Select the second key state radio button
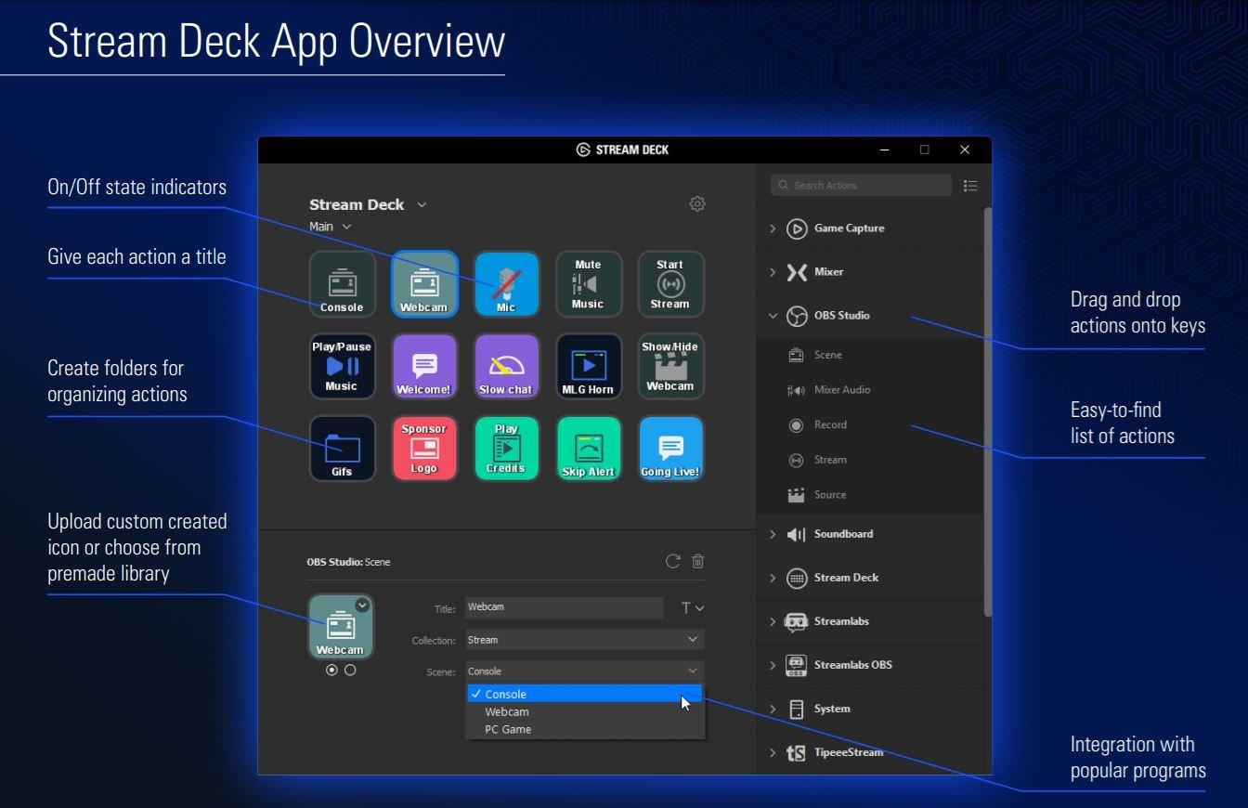This screenshot has width=1248, height=808. pyautogui.click(x=350, y=670)
